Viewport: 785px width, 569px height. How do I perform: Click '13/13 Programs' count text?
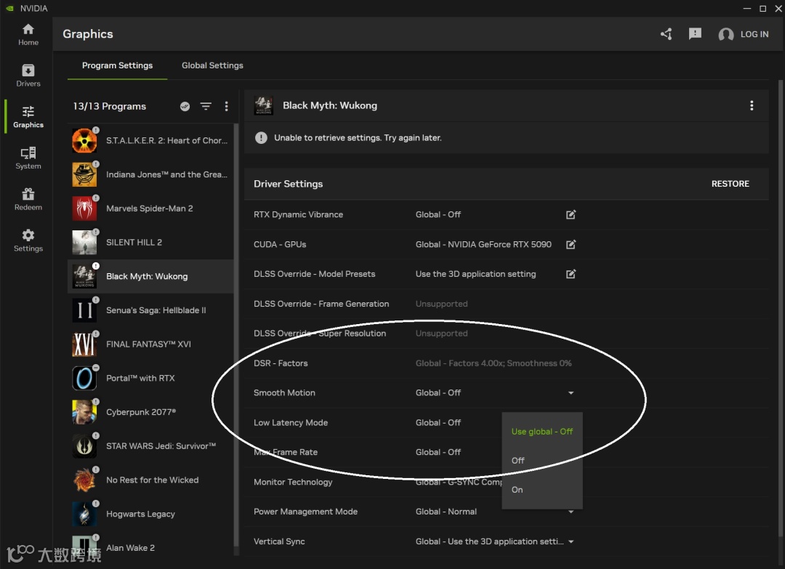pos(110,106)
